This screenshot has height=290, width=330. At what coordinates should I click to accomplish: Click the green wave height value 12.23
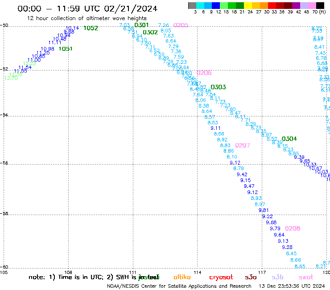pyautogui.click(x=29, y=63)
